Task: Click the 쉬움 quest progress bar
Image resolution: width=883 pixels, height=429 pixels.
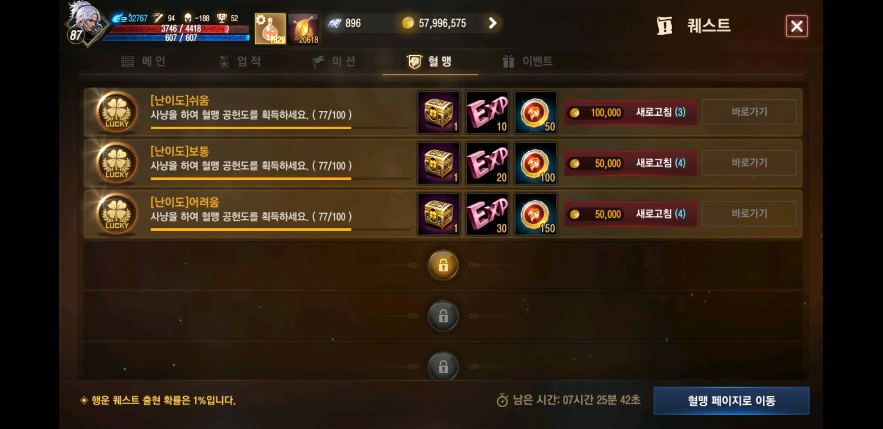Action: (280, 128)
